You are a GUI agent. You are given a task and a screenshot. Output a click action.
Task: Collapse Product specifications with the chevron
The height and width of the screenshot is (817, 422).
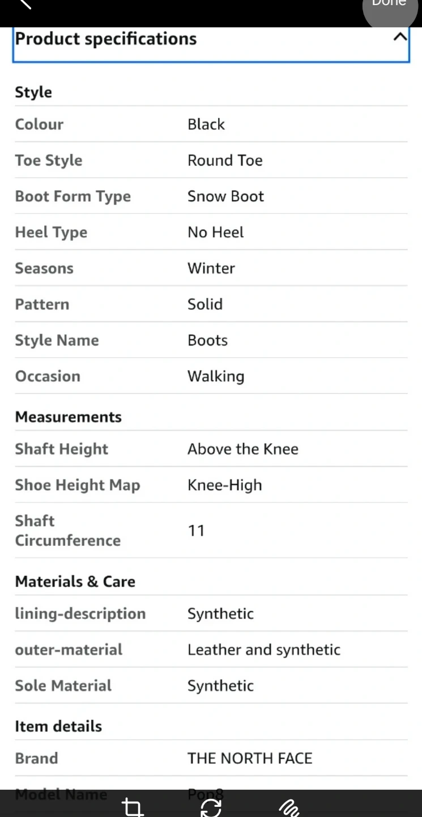(400, 37)
